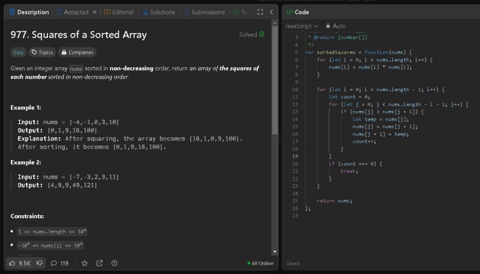Close the Accepted tab
The height and width of the screenshot is (274, 480).
click(x=94, y=12)
